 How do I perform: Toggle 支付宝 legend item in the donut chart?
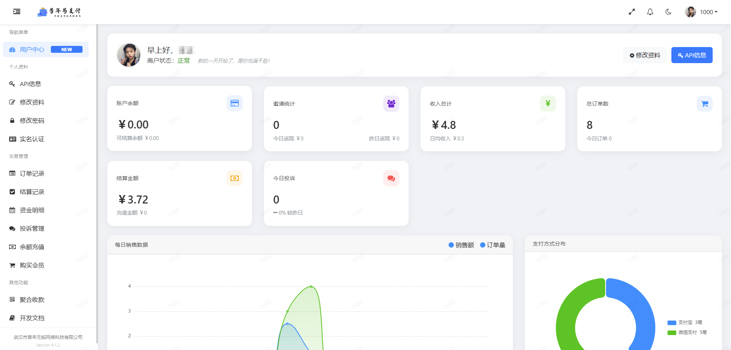[685, 322]
